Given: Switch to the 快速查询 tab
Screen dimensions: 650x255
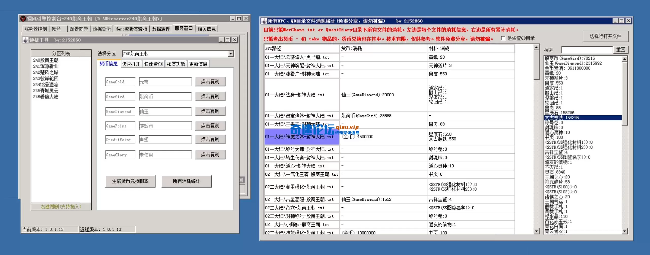Looking at the screenshot, I should pyautogui.click(x=153, y=64).
